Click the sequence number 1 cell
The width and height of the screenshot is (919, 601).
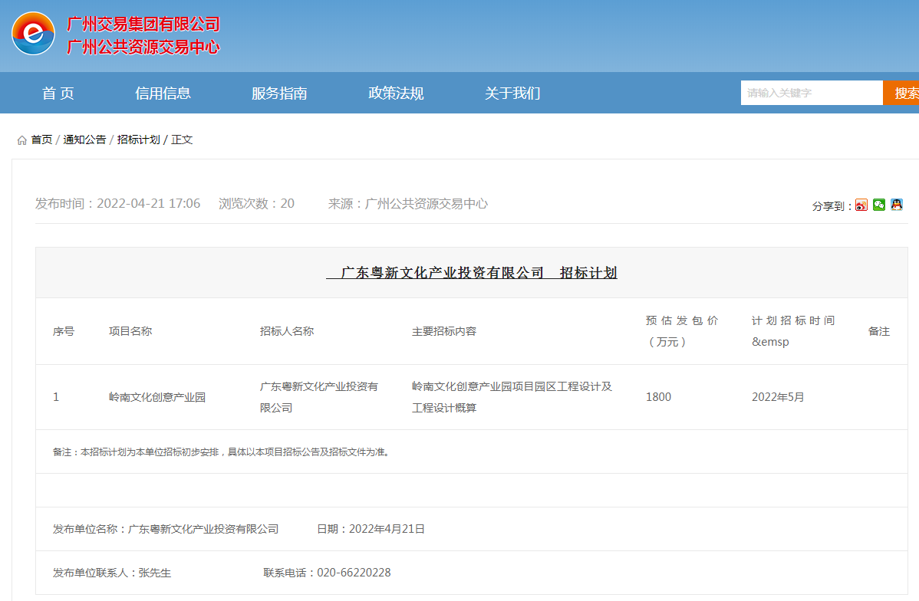coord(56,397)
